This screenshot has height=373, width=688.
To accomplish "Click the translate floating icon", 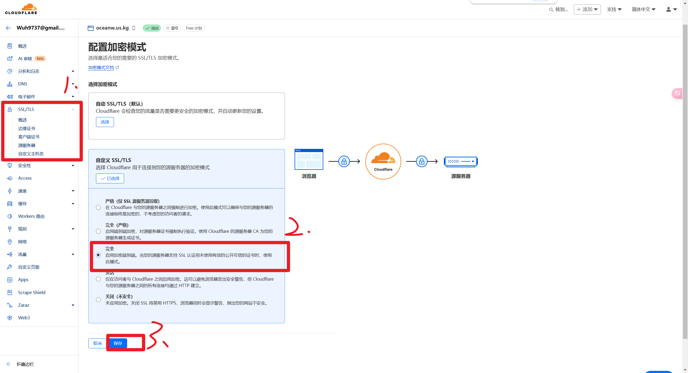I will click(678, 93).
